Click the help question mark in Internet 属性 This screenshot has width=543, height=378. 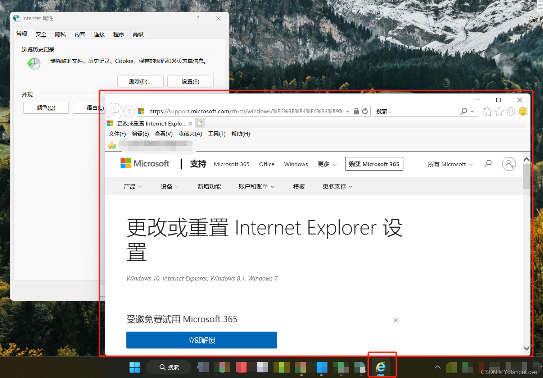pos(198,18)
